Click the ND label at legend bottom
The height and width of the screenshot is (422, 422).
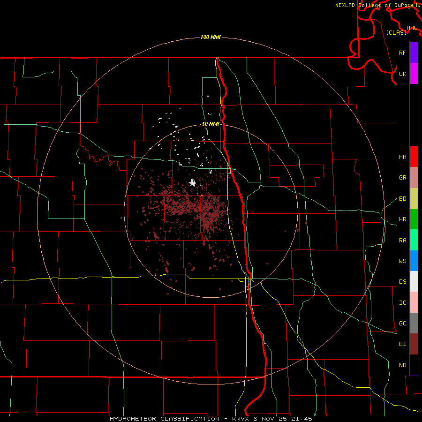403,365
